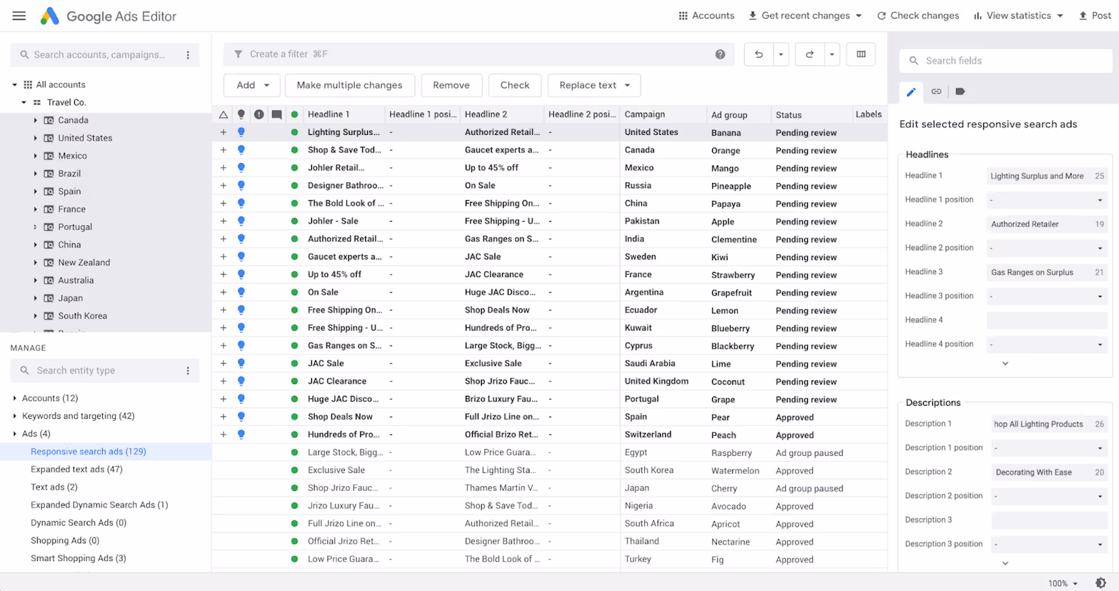Select Text ads (2)
The image size is (1119, 591).
click(54, 487)
